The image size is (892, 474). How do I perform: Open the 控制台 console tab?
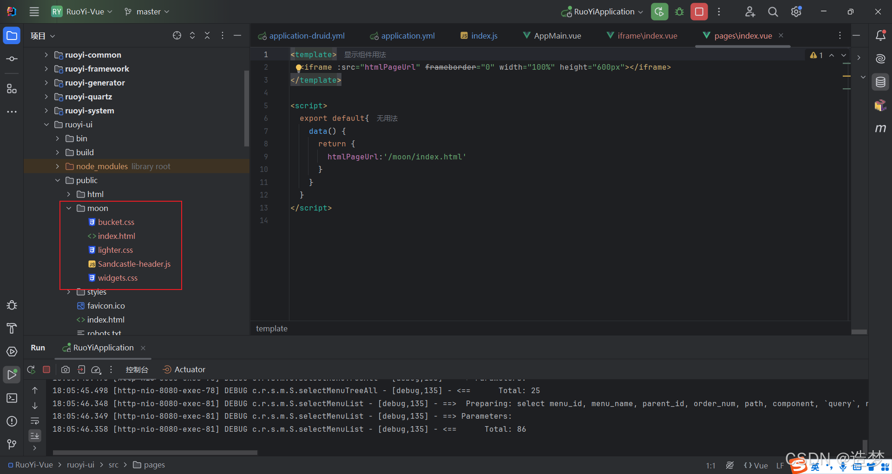137,369
